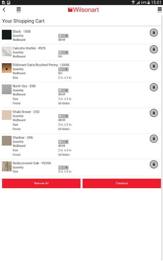Open the QR code Scan tool

pyautogui.click(x=19, y=10)
